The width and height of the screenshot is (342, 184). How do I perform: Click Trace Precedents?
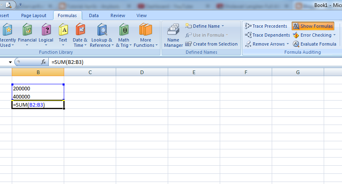[x=266, y=26]
